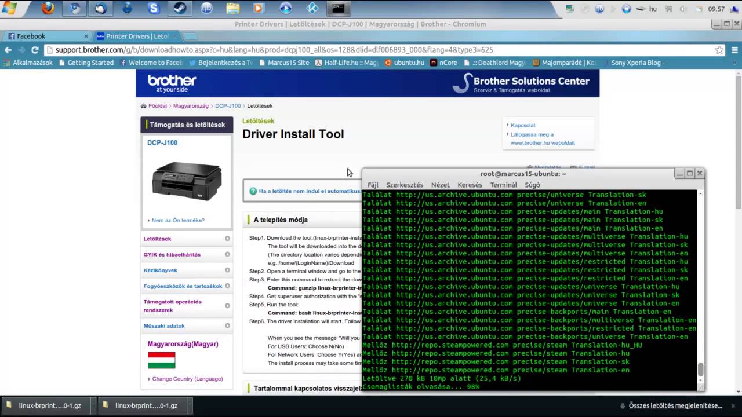Open the Marcus15 Site bookmark
742x417 pixels.
tap(284, 63)
